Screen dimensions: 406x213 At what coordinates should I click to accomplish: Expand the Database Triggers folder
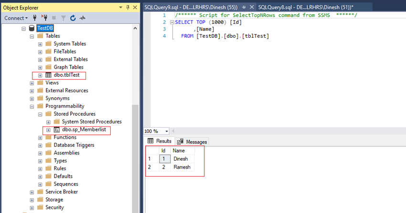tap(40, 146)
